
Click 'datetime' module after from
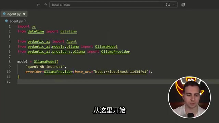click(x=36, y=31)
